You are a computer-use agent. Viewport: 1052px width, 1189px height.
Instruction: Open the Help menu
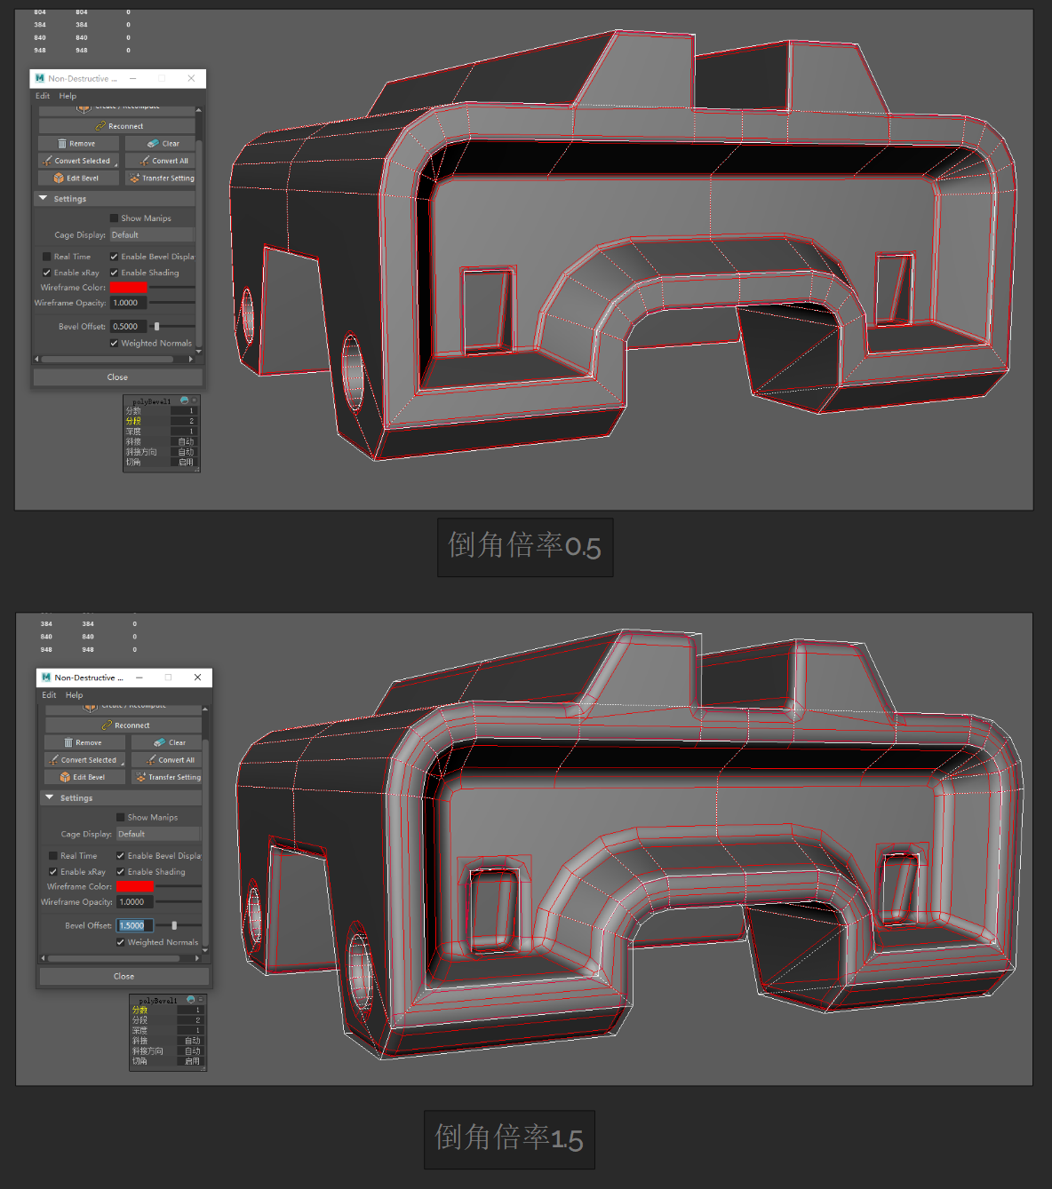click(67, 96)
